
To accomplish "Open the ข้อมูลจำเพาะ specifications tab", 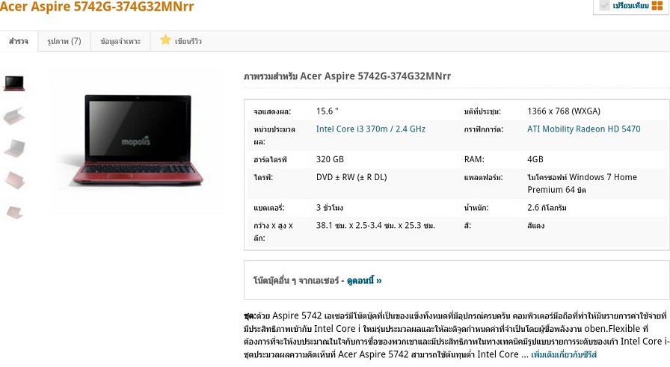I will pos(120,41).
